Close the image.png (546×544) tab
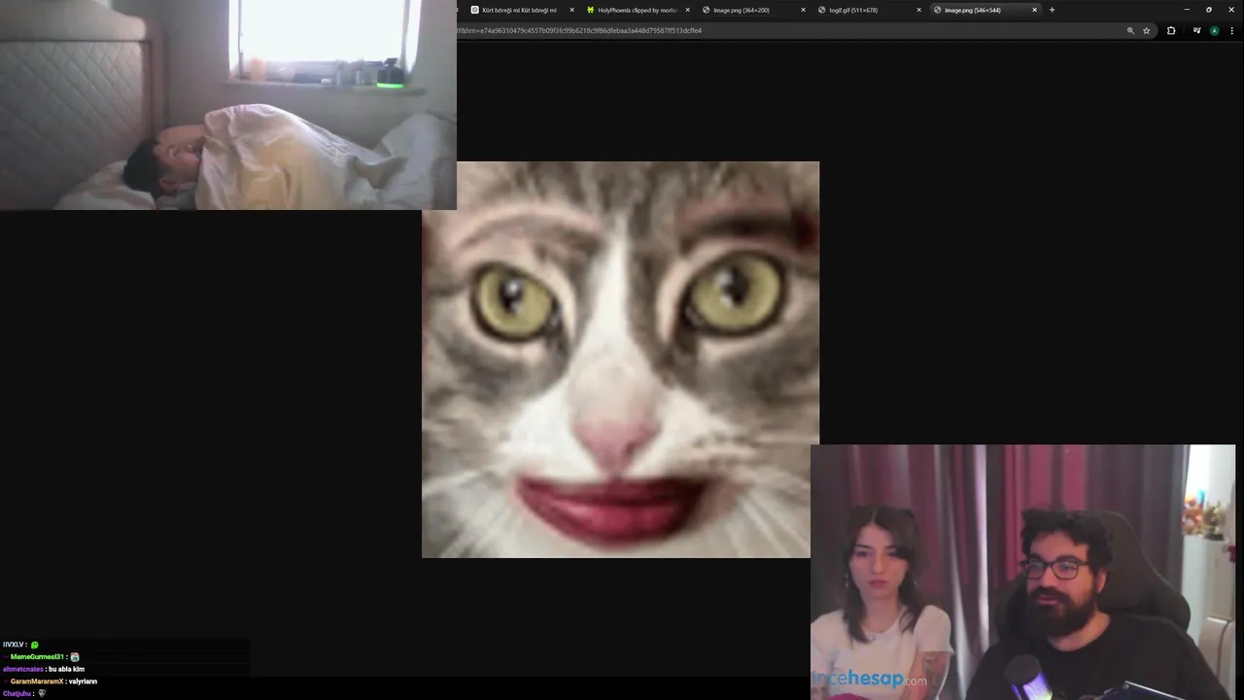Viewport: 1244px width, 700px height. click(1034, 10)
